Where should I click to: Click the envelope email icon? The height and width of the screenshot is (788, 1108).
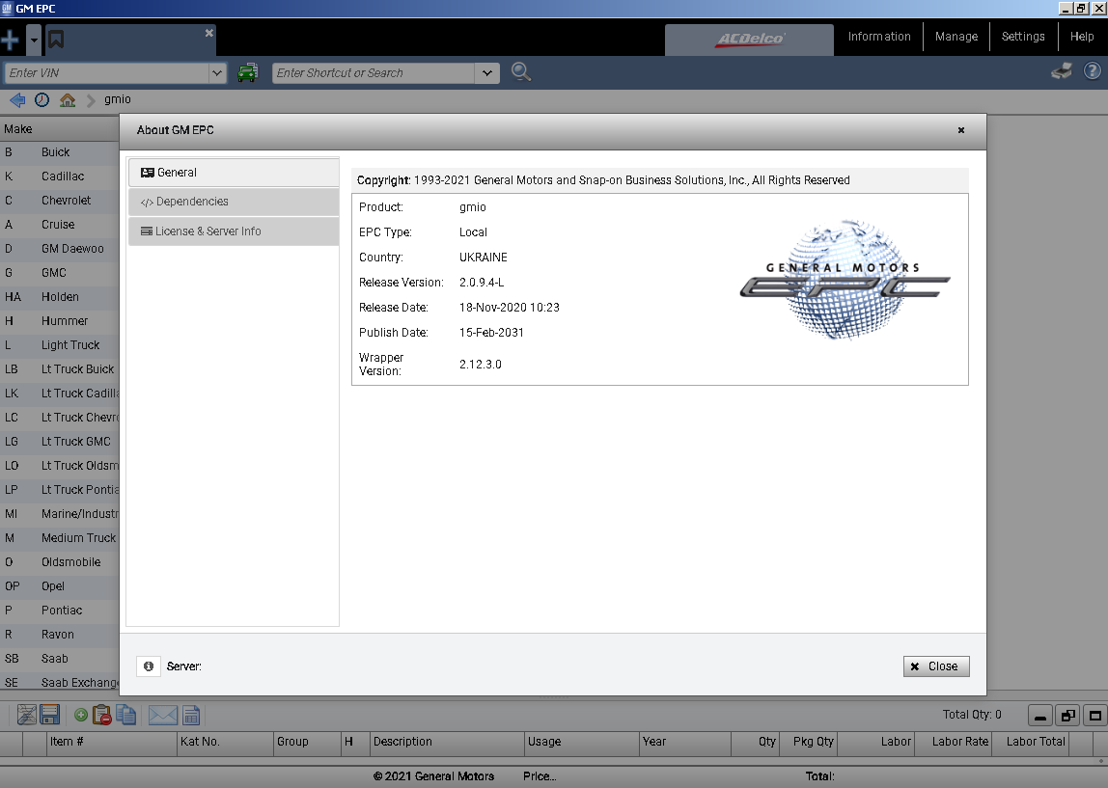point(162,716)
